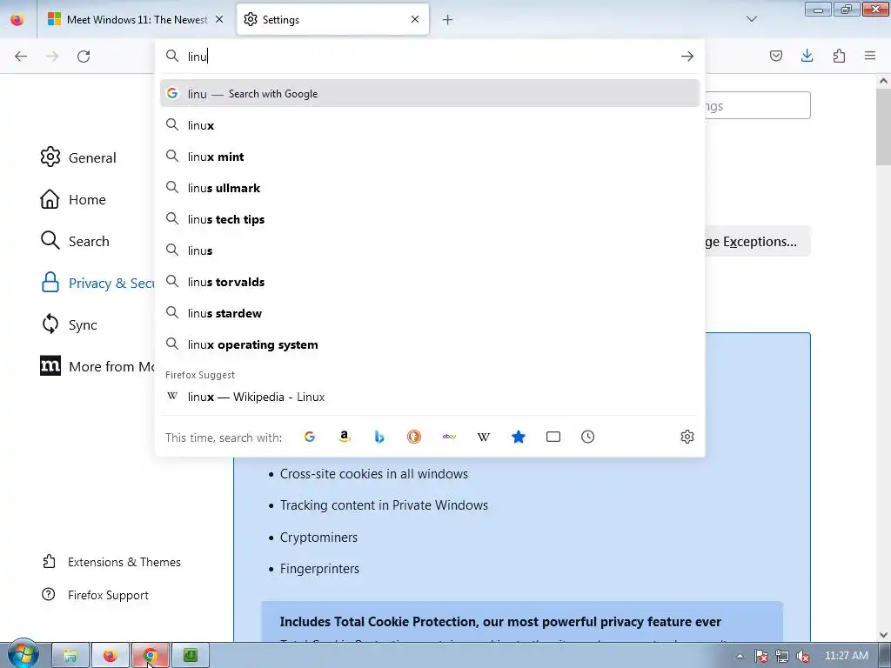Open a new tab with the plus button
This screenshot has height=668, width=891.
448,20
